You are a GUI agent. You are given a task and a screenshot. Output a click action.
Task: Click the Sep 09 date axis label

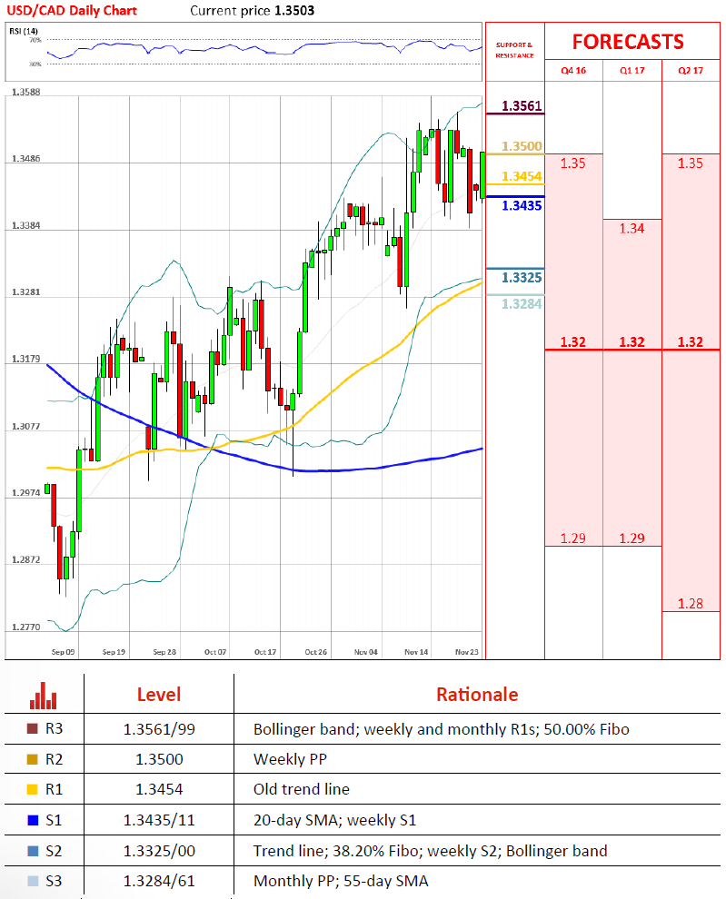coord(63,652)
